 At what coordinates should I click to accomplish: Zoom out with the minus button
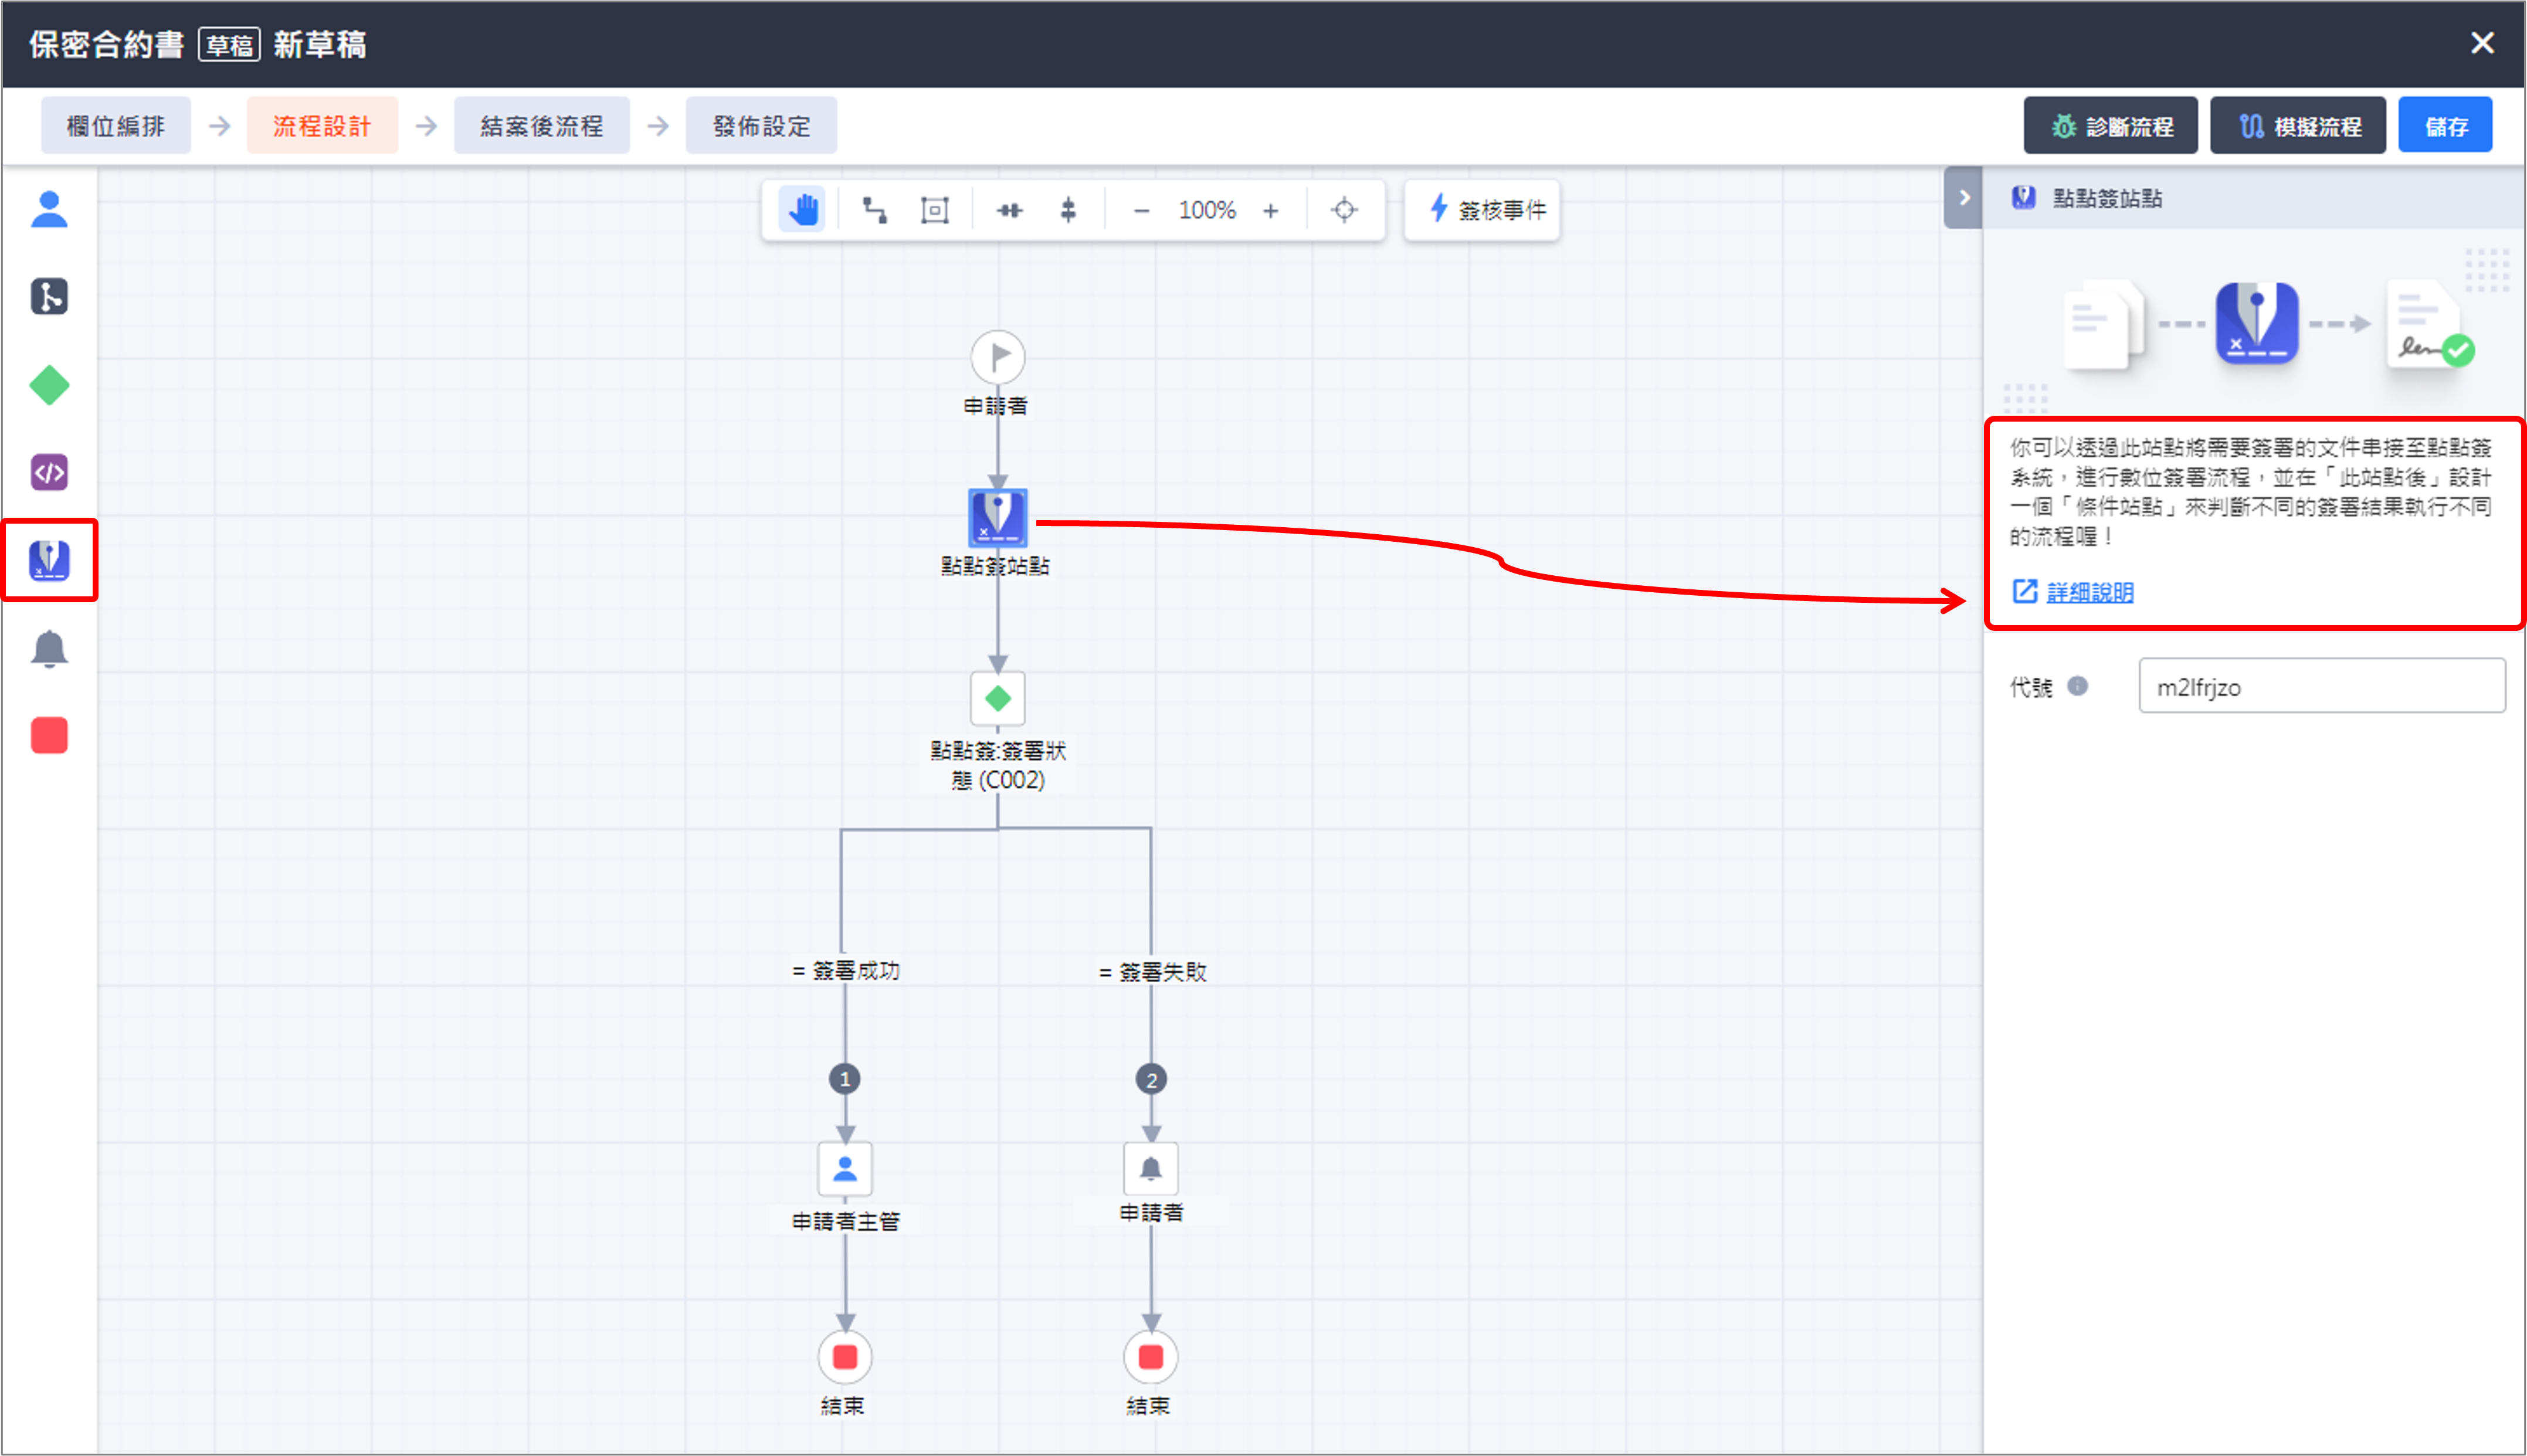(x=1141, y=211)
